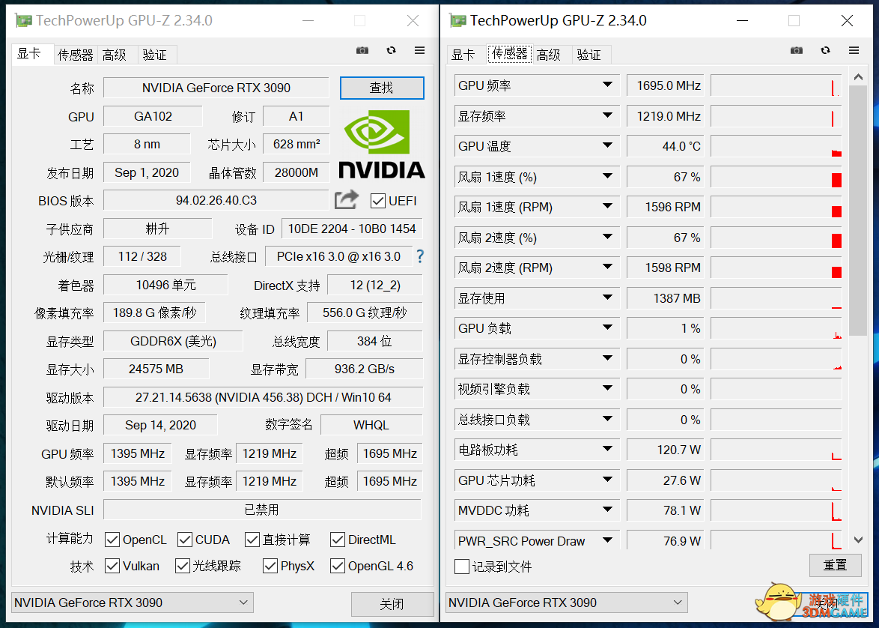The image size is (879, 628).
Task: Open the MVDDC 功耗 sensor dropdown
Action: tap(607, 510)
